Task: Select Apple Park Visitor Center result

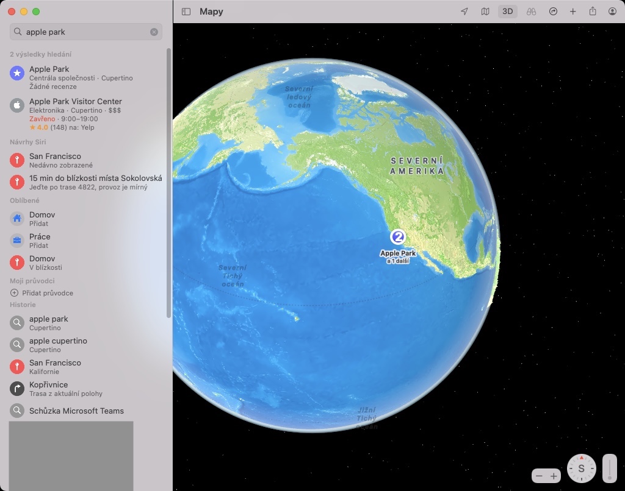Action: [x=85, y=114]
